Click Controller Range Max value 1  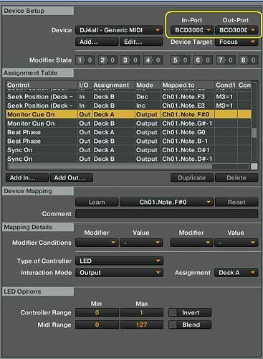pyautogui.click(x=141, y=312)
